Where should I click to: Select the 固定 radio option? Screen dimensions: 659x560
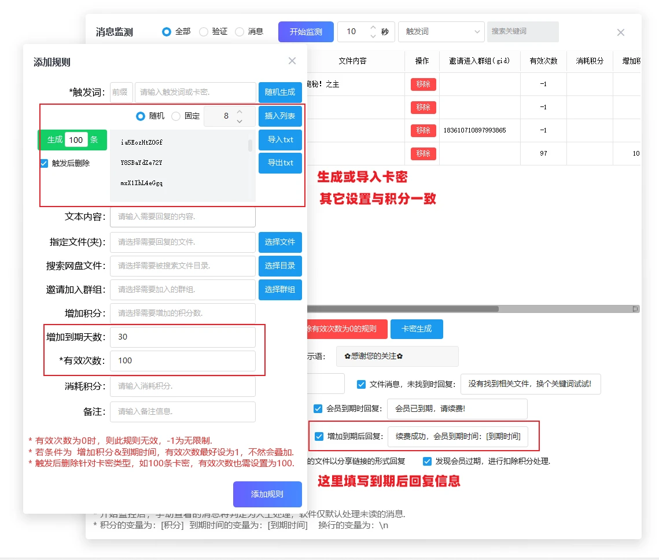176,116
